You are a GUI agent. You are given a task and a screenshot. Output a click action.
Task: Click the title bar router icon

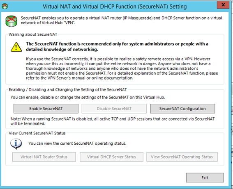coord(5,7)
